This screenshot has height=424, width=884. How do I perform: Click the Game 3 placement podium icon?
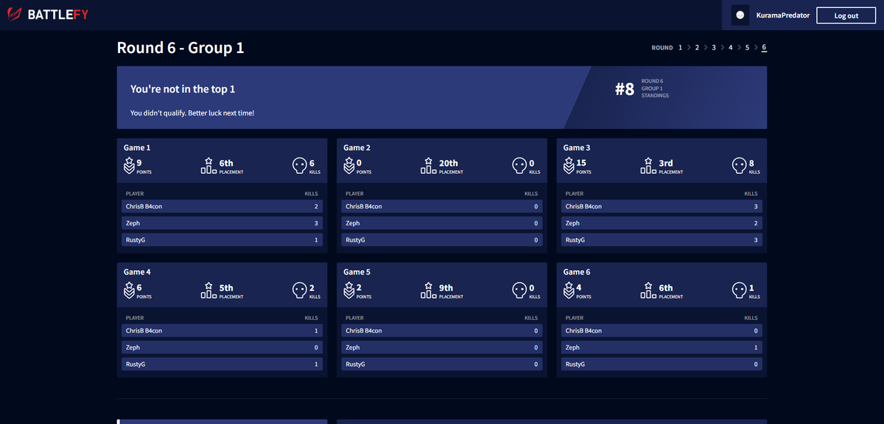click(648, 166)
